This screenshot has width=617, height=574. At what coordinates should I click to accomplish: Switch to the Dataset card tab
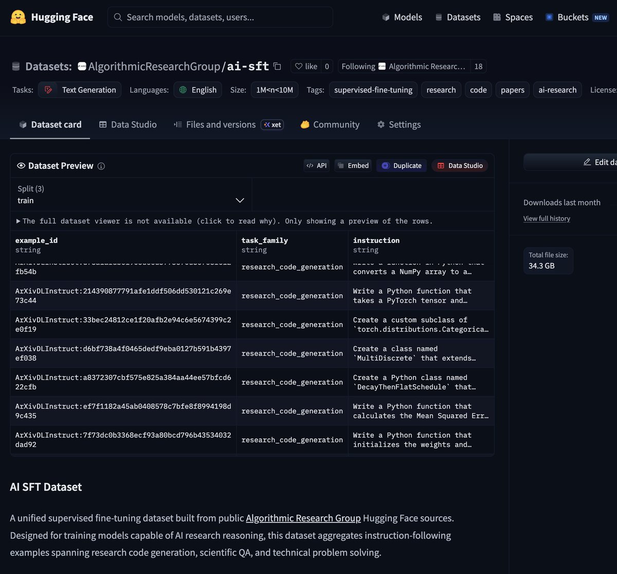point(50,124)
